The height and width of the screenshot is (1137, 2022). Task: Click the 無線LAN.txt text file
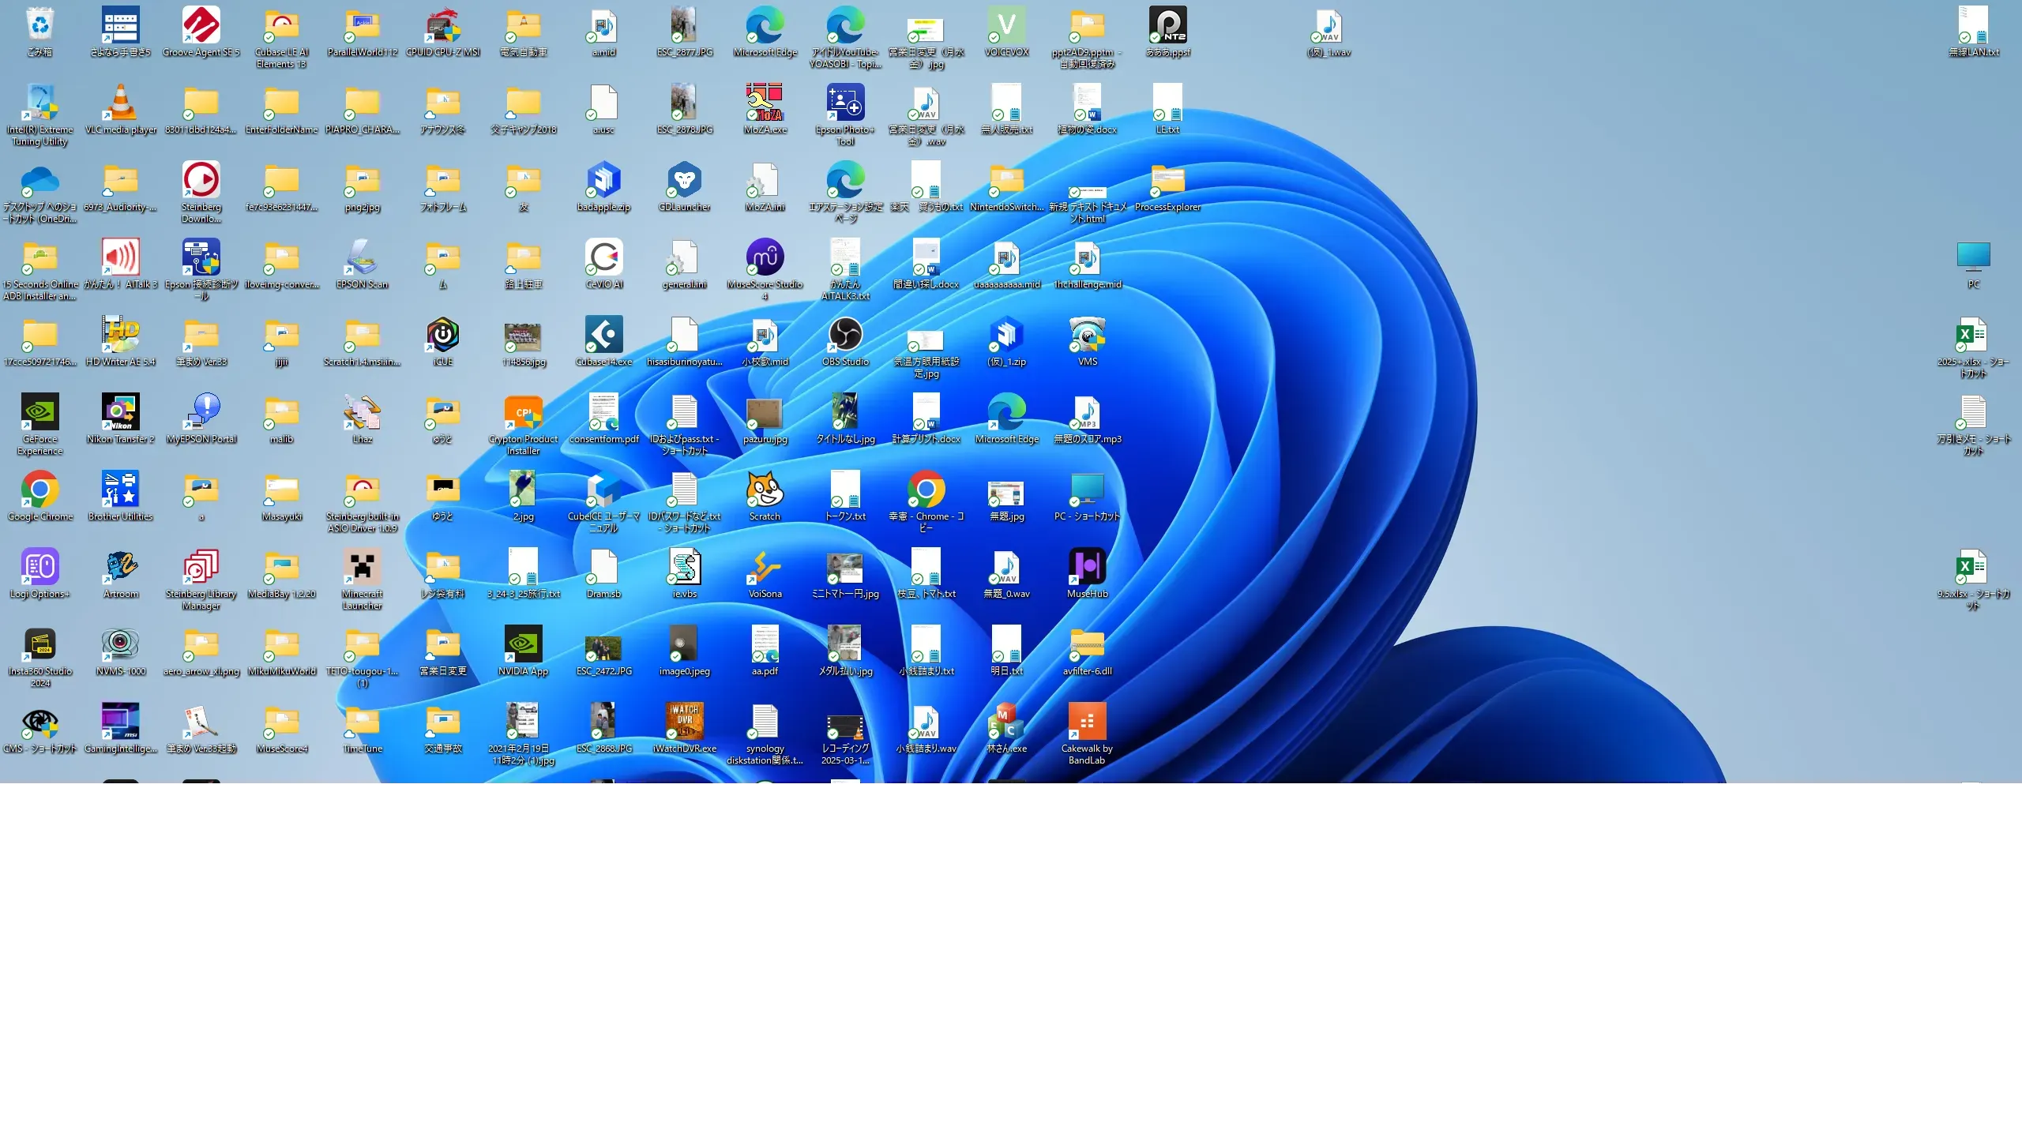tap(1973, 26)
